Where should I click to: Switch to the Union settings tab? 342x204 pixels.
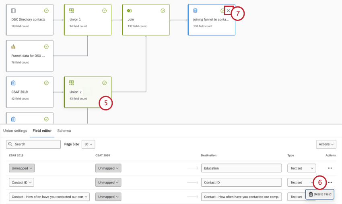tap(15, 131)
